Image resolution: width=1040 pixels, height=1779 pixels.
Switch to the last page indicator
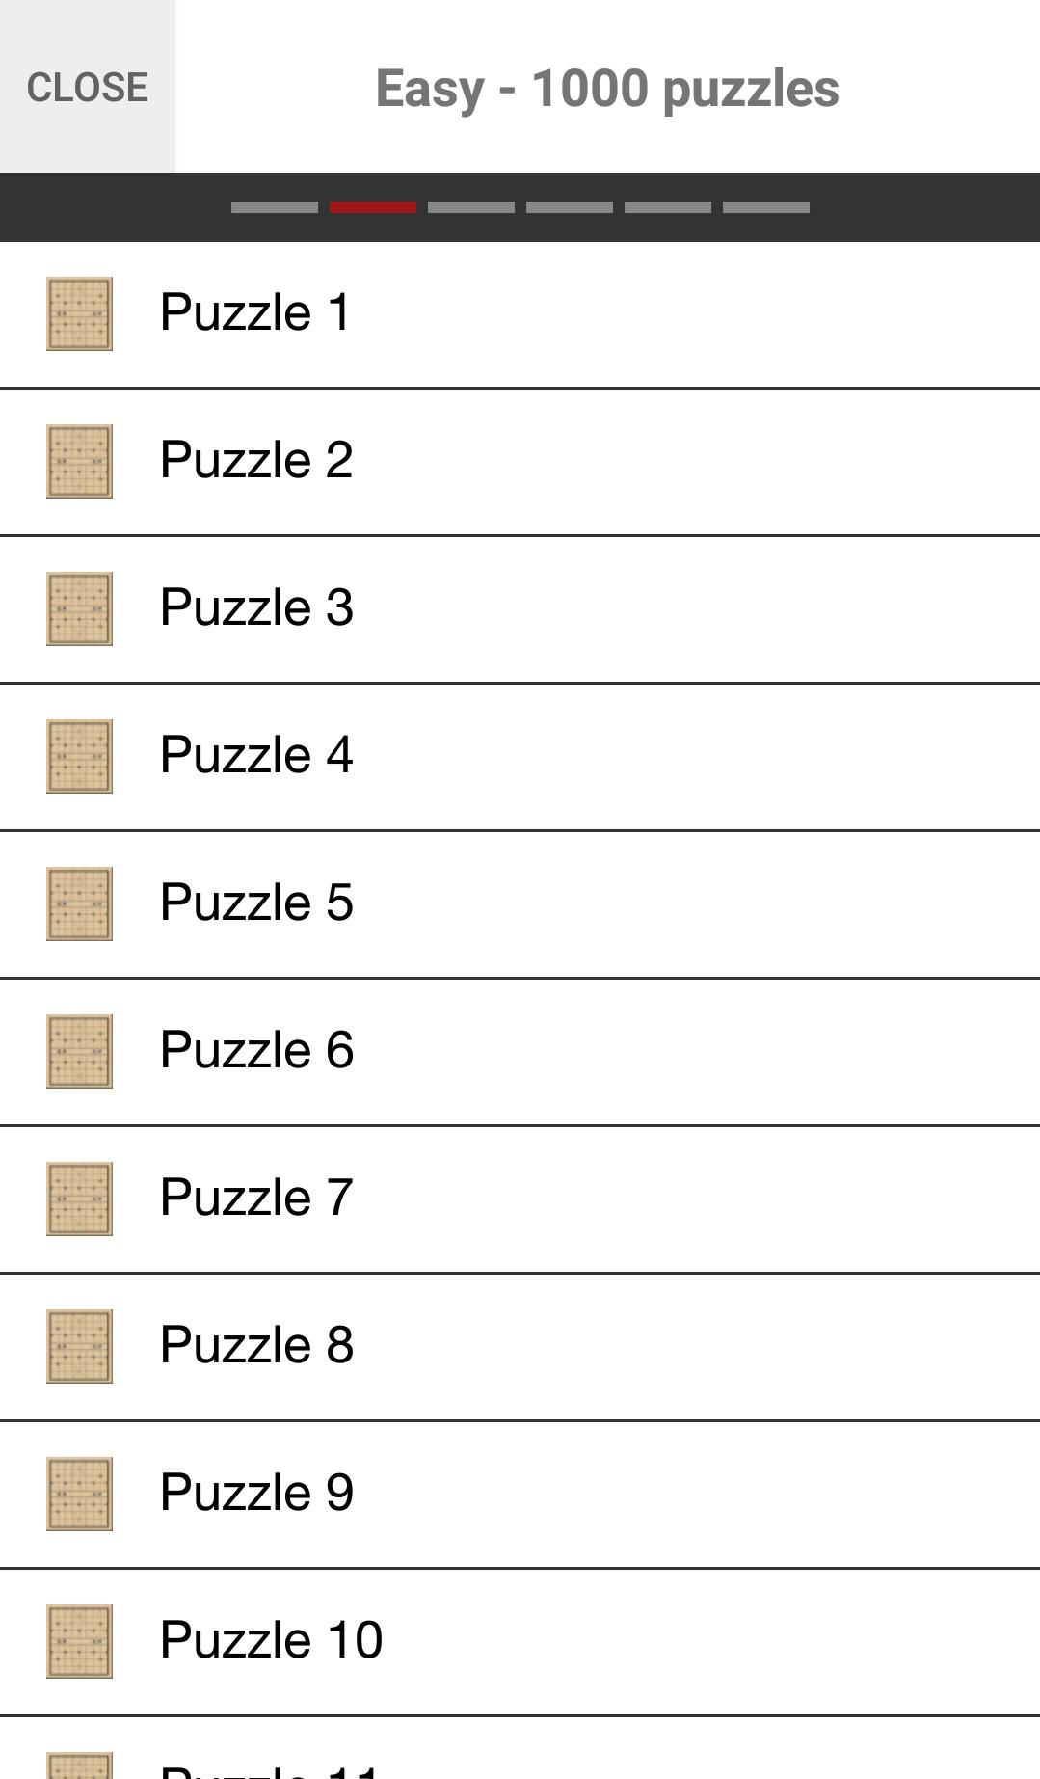click(x=766, y=207)
